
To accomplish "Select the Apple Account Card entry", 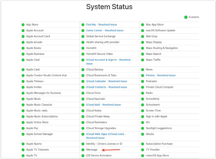I will point(38,36).
